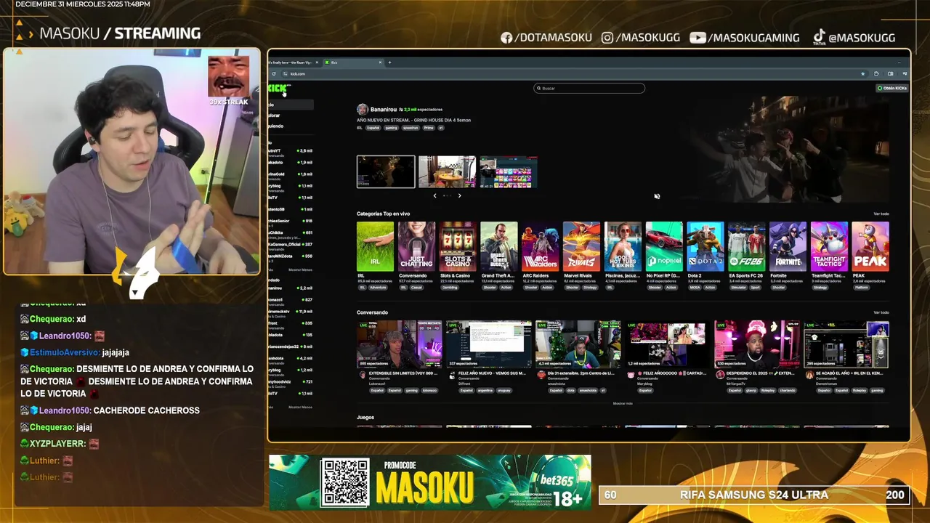The image size is (930, 523).
Task: Select the third featured stream thumbnail
Action: click(508, 172)
